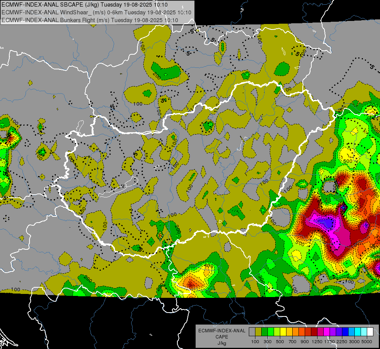This screenshot has width=380, height=349.
Task: Click the J/kg unit label in legend
Action: tap(222, 343)
